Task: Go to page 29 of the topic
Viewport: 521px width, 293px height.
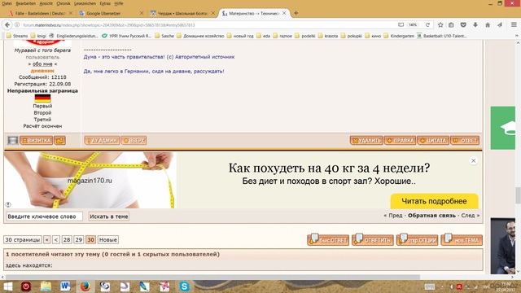Action: point(78,239)
